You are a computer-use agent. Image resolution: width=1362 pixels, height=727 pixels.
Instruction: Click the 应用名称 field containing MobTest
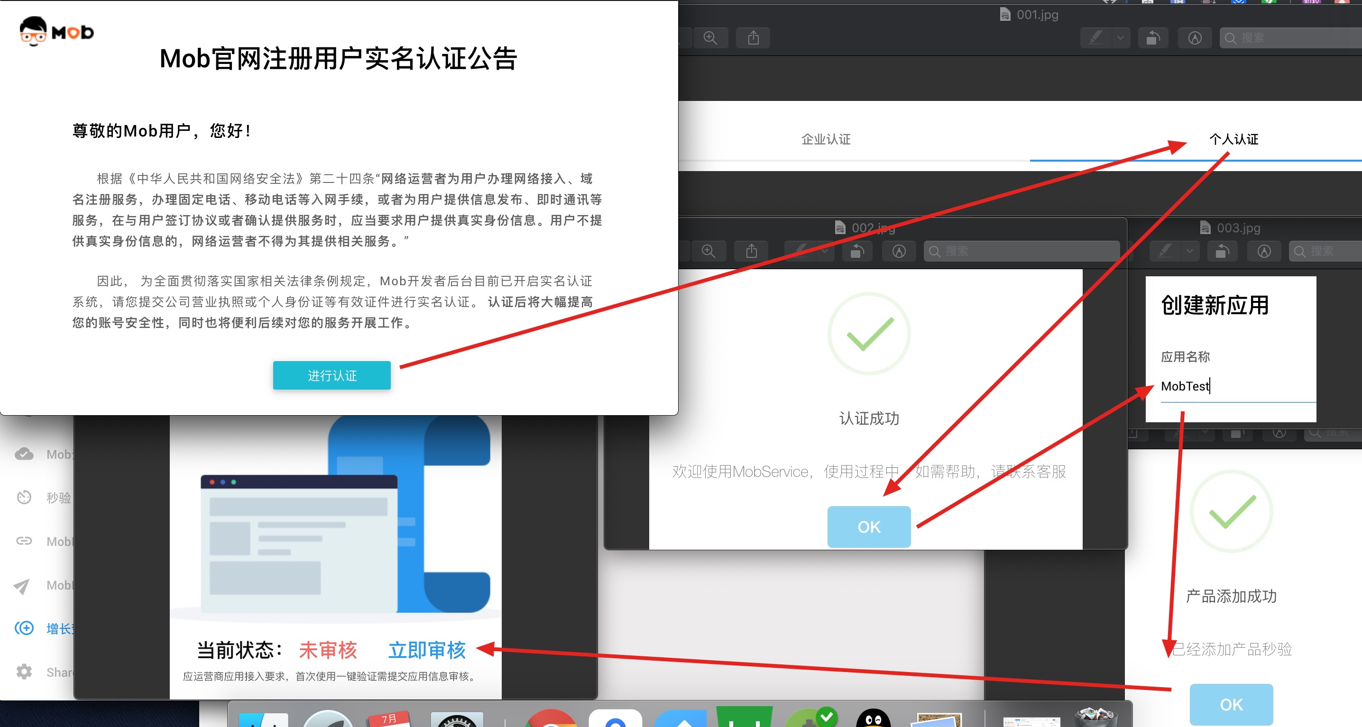pyautogui.click(x=1238, y=387)
